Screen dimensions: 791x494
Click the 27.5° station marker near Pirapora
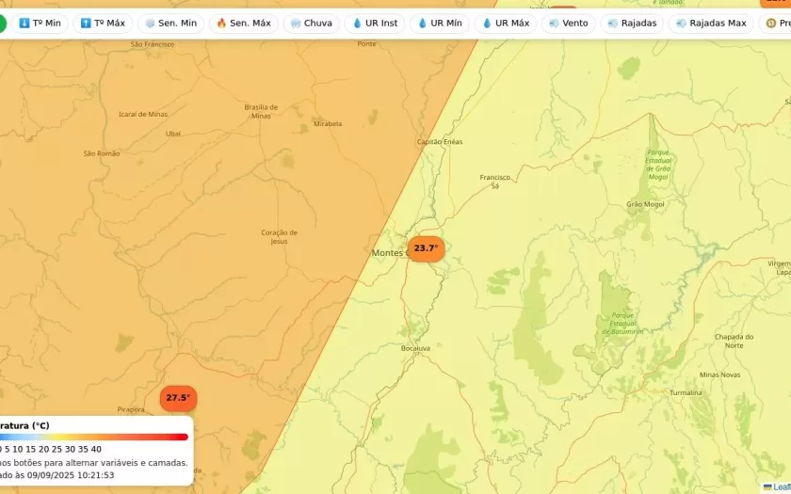(178, 398)
